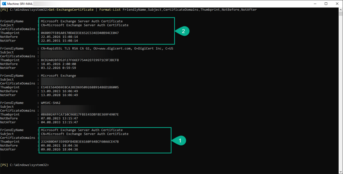Image resolution: width=343 pixels, height=174 pixels.
Task: Click thumbprint 068097FE01A0170DAED3E652C534ED40B94CE047
Action: pyautogui.click(x=80, y=33)
